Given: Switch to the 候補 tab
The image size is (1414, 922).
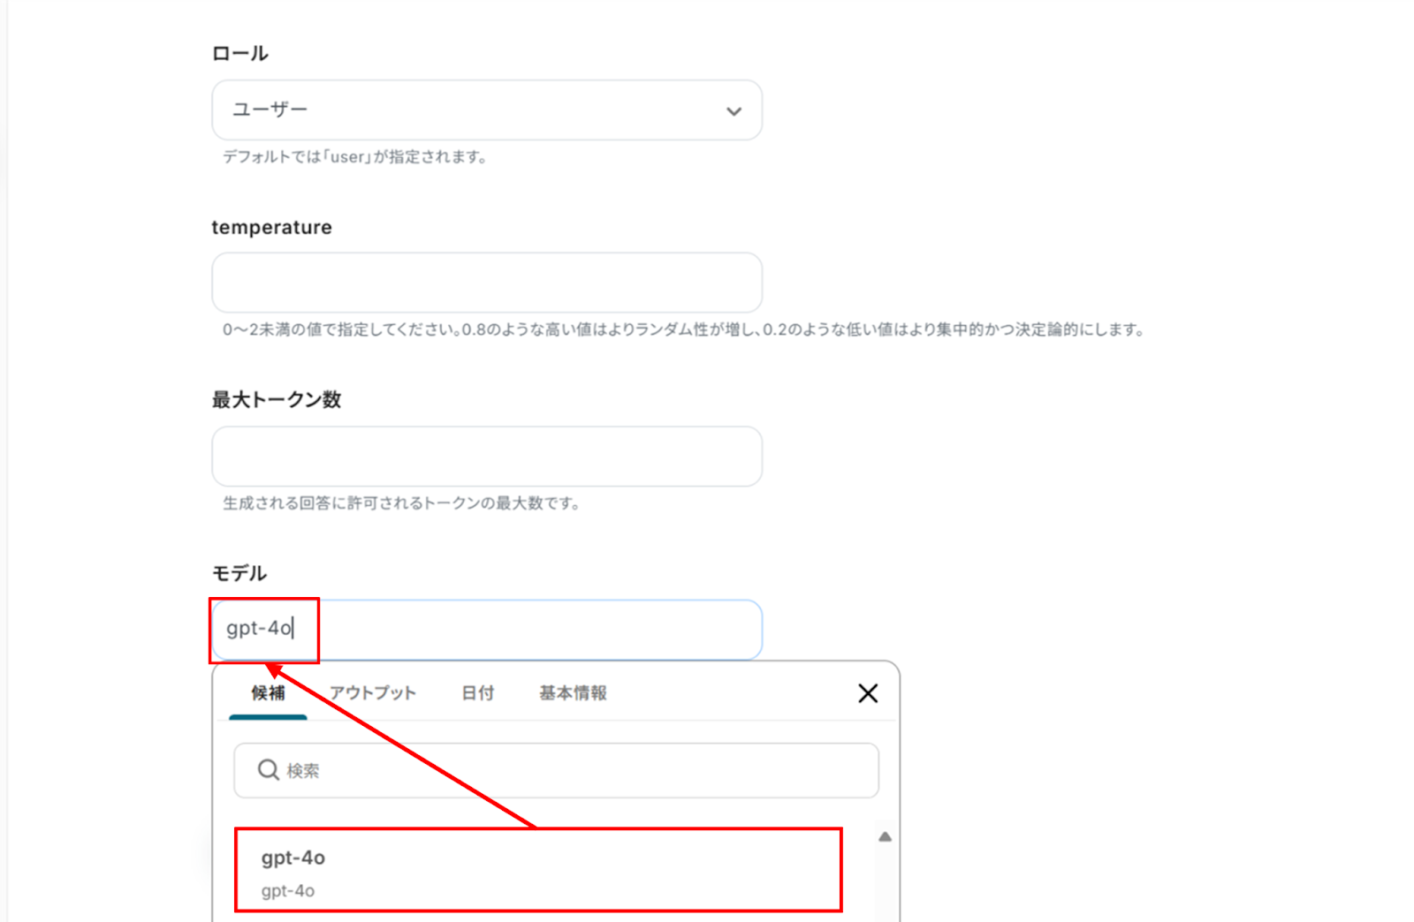Looking at the screenshot, I should [268, 693].
